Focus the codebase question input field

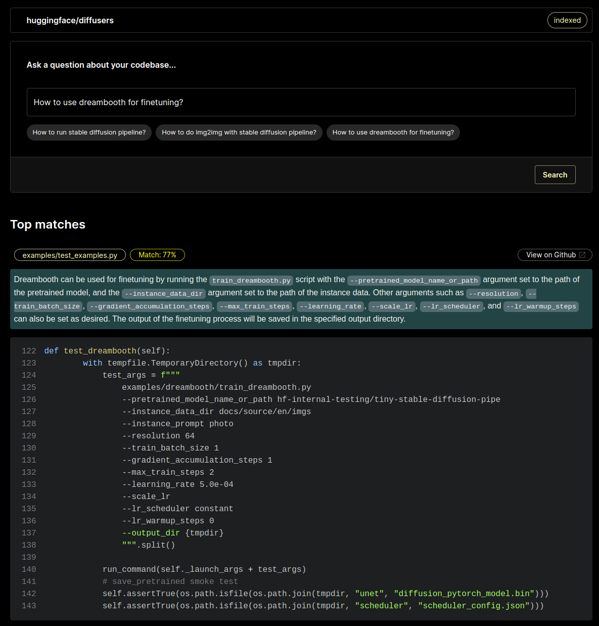coord(301,102)
